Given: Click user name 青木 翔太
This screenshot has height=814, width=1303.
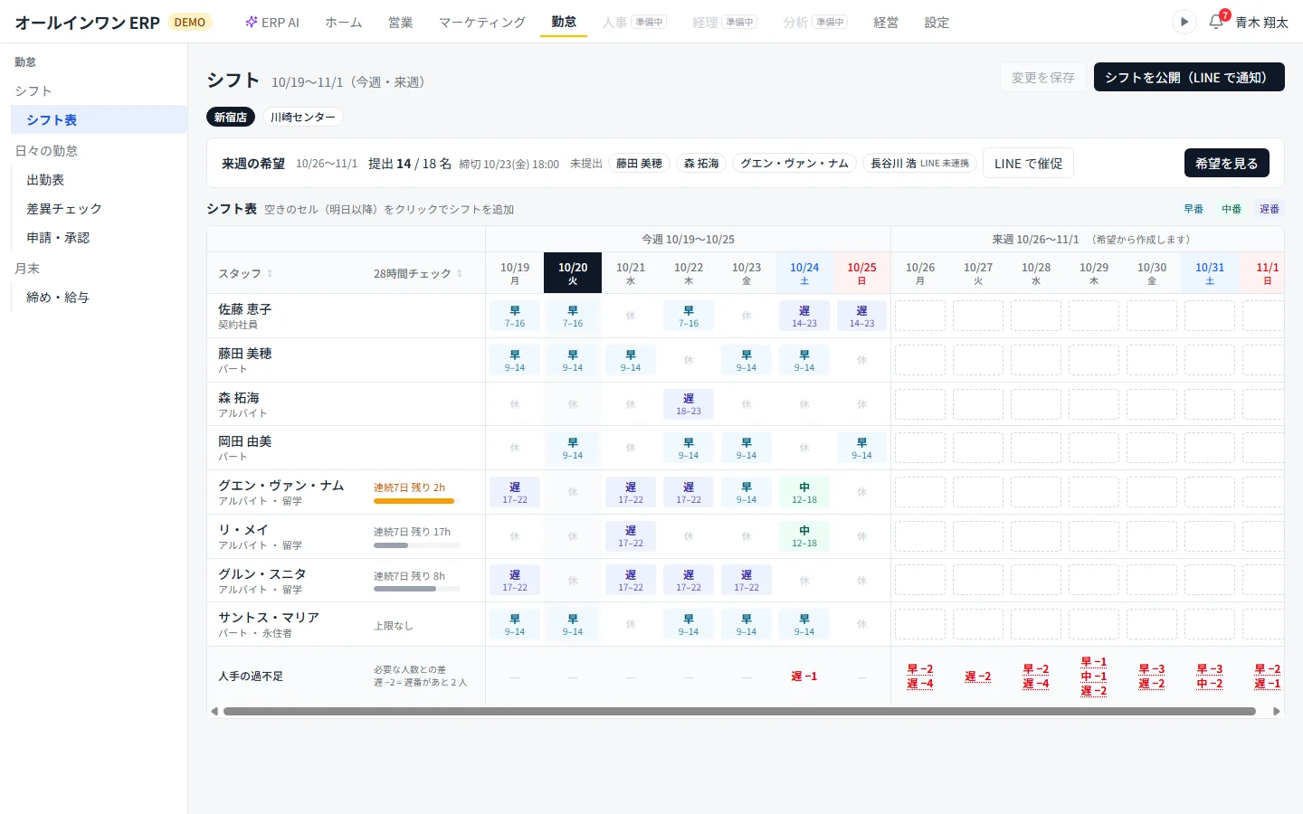Looking at the screenshot, I should (x=1261, y=23).
